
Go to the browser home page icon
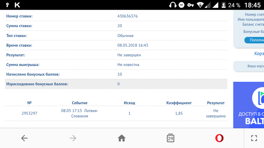coord(121,138)
